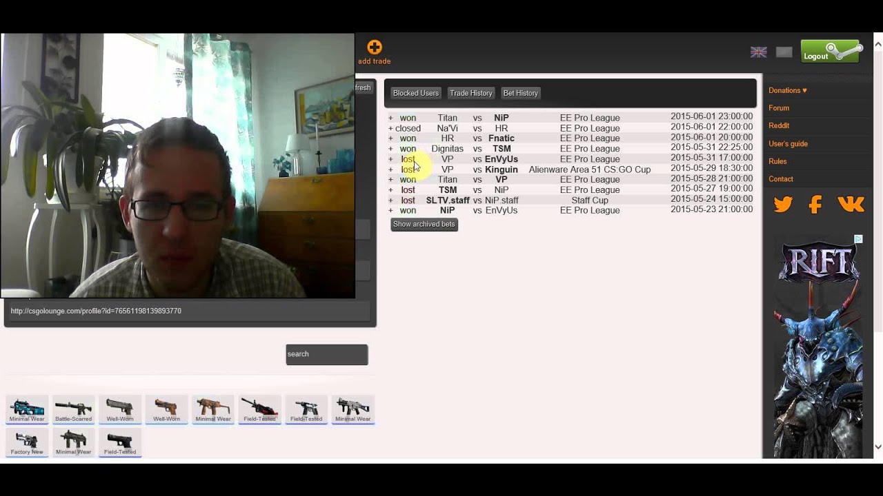Click the inventory search field
The height and width of the screenshot is (496, 883).
pyautogui.click(x=327, y=354)
